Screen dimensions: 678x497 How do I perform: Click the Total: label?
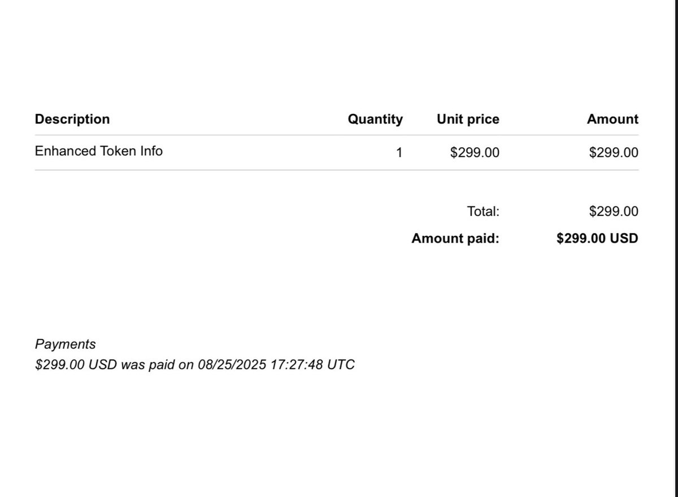click(484, 212)
